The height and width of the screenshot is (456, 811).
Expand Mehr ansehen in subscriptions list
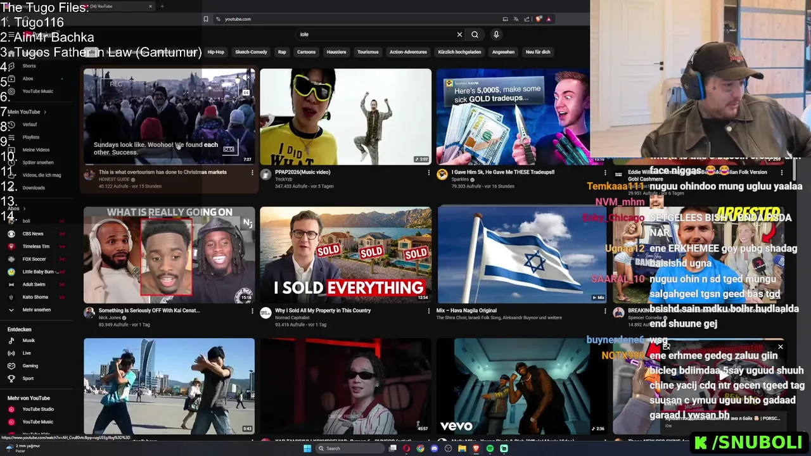pos(36,310)
